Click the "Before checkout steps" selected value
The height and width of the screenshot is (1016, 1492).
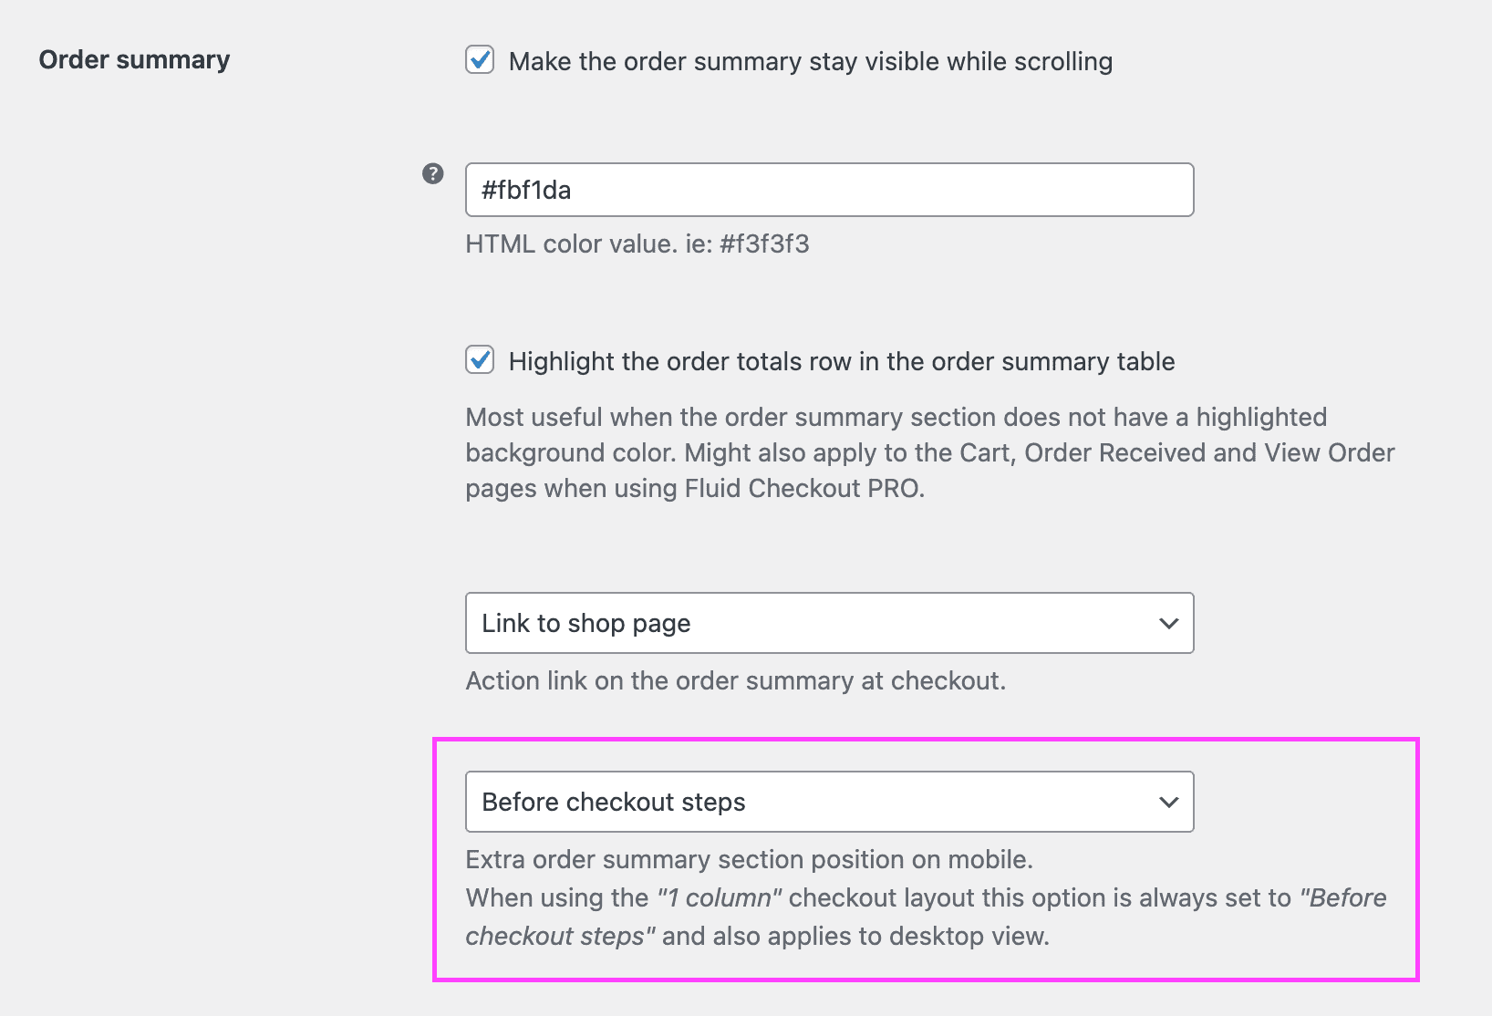click(x=614, y=802)
